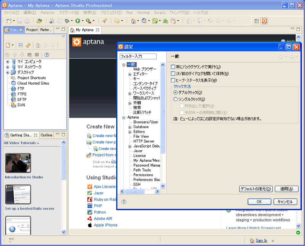Enable 常にバックグラウンドで実行 checkbox
The height and width of the screenshot is (246, 305).
coord(173,67)
